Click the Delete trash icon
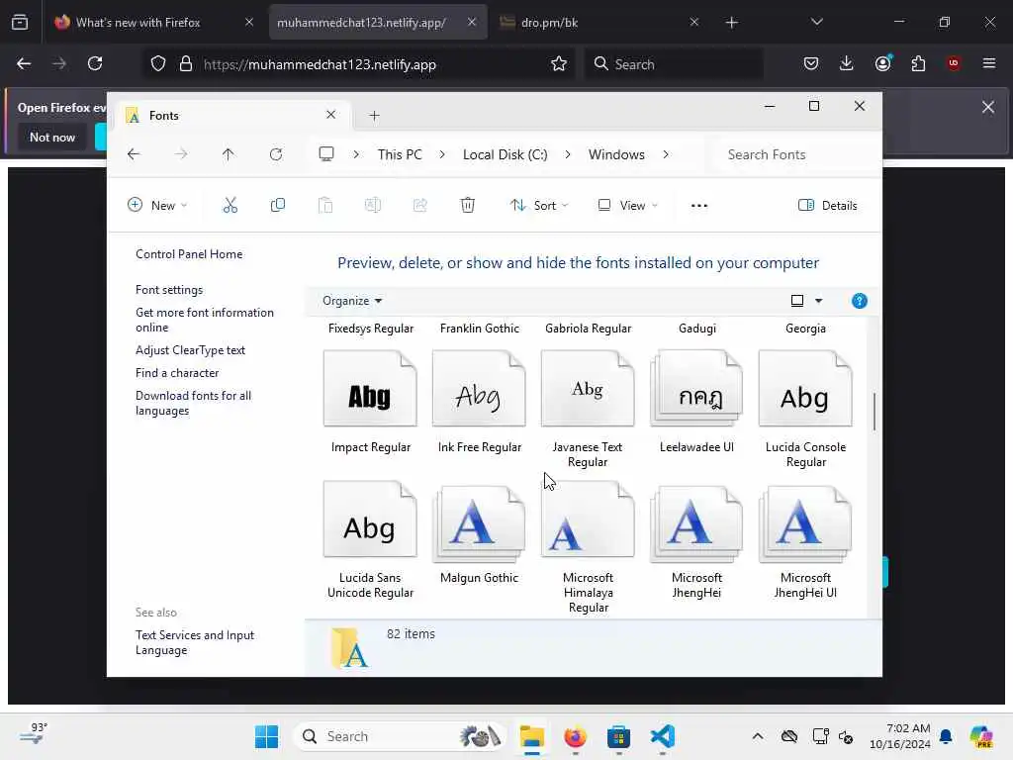This screenshot has height=760, width=1013. tap(467, 206)
